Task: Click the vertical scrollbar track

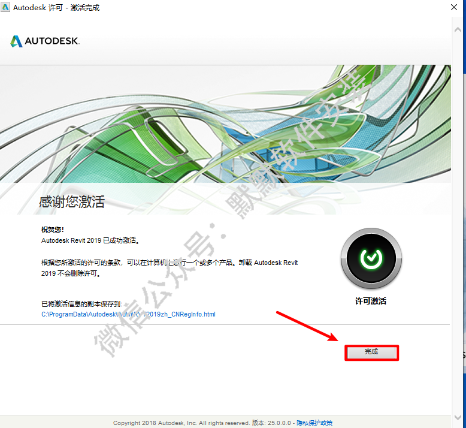Action: (458, 223)
